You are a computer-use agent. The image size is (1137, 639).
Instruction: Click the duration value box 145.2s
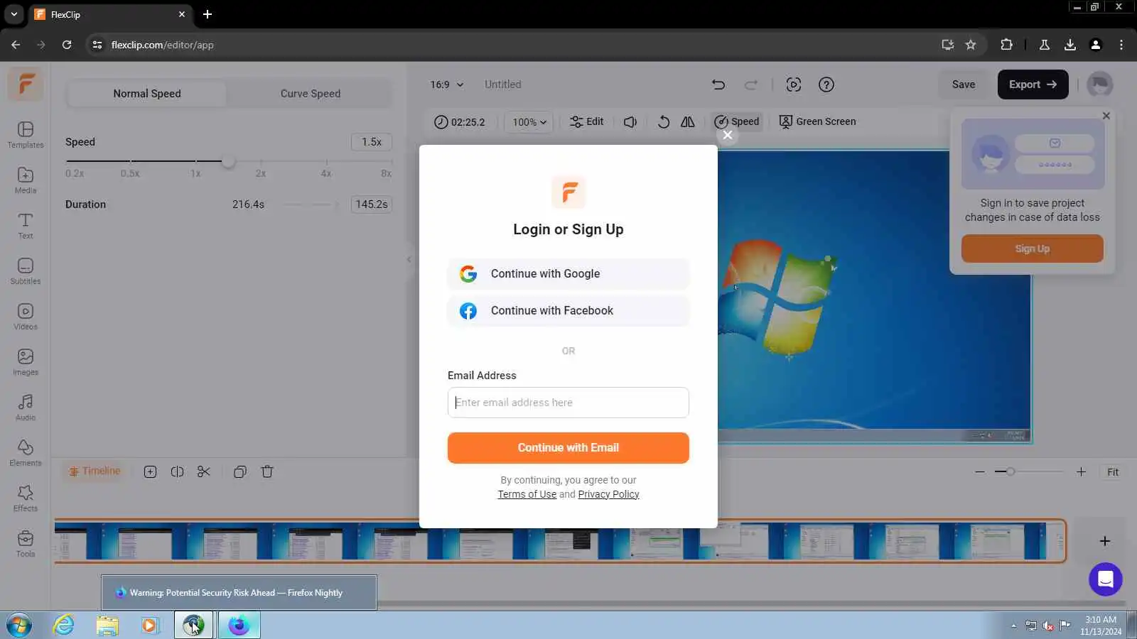[x=372, y=204]
